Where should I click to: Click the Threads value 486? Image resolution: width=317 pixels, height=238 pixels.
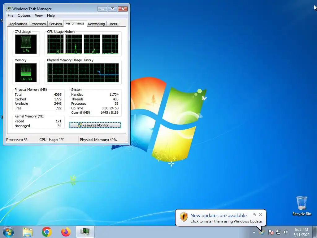(116, 99)
